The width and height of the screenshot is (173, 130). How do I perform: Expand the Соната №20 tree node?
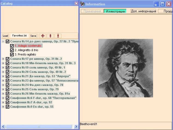[3, 72]
